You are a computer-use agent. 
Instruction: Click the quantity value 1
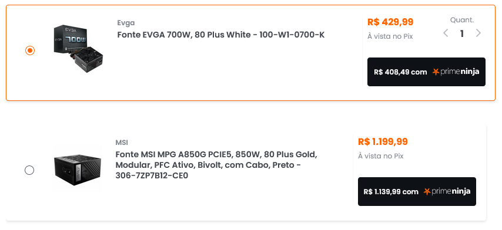point(461,33)
